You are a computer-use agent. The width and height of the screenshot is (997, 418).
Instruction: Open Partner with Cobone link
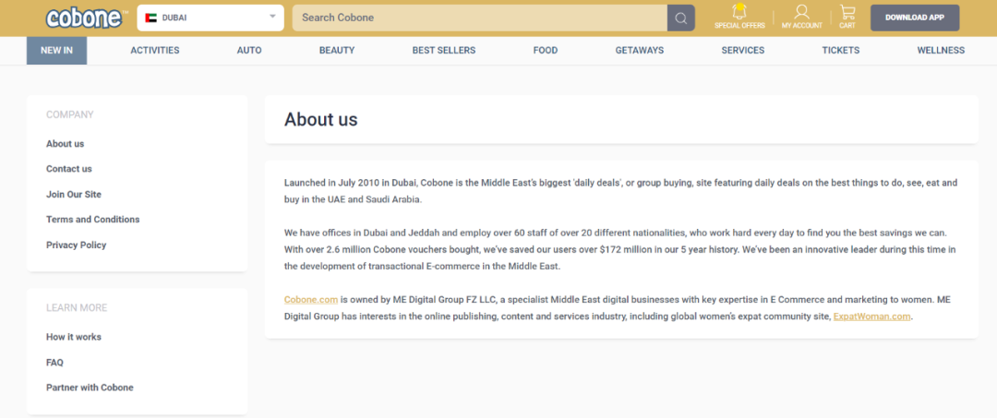(x=90, y=388)
